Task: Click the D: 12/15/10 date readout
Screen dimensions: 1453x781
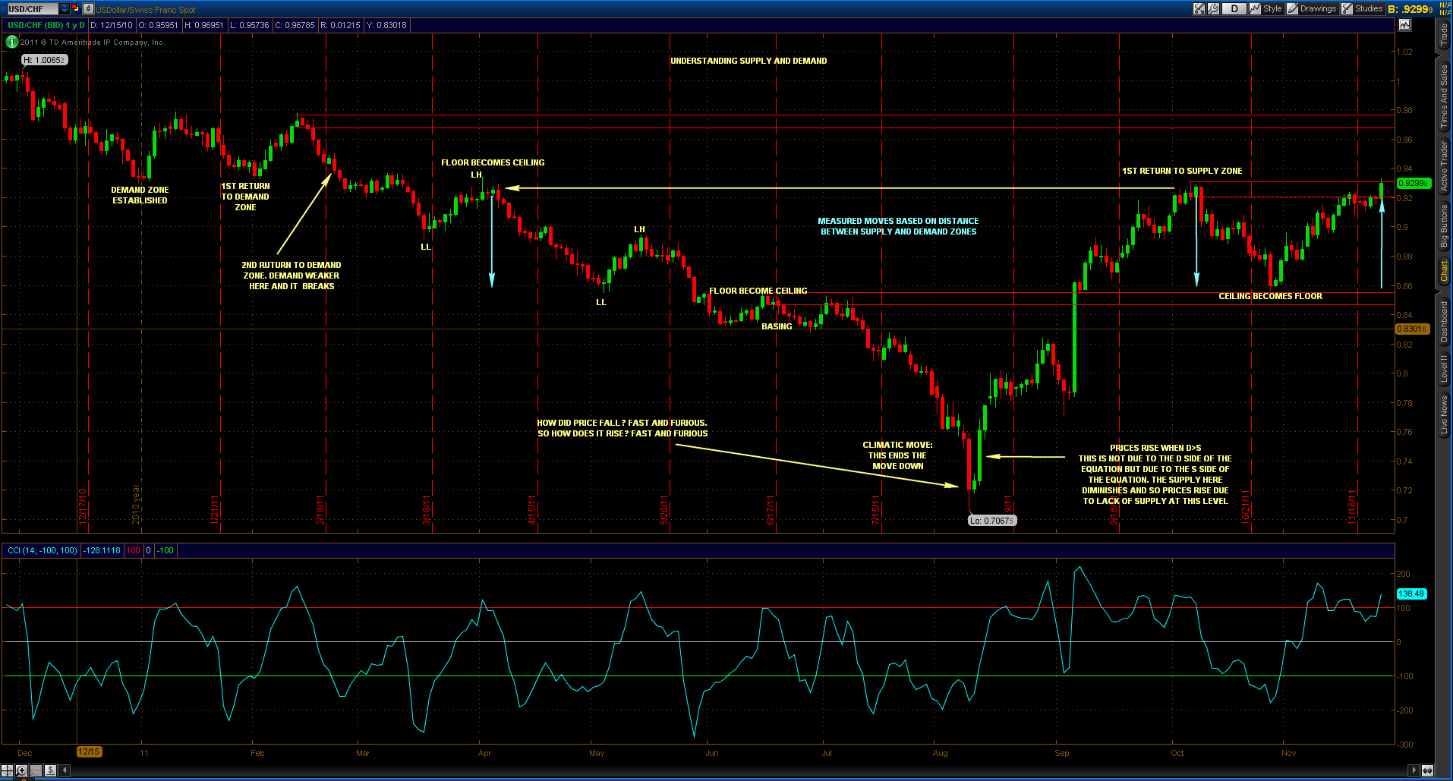Action: (x=112, y=25)
